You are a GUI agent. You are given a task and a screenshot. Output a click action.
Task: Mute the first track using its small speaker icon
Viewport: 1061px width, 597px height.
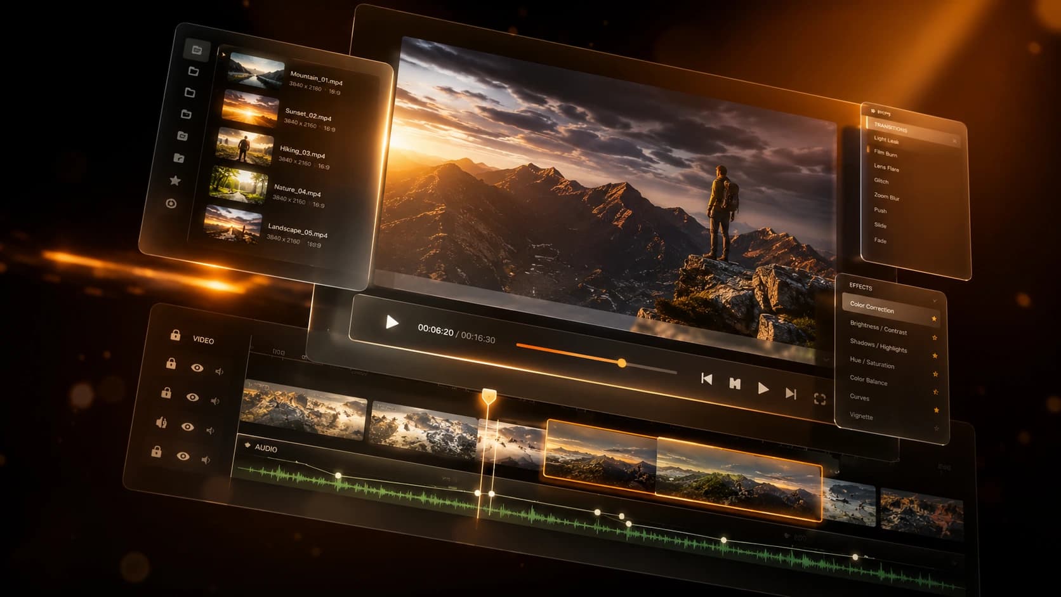coord(220,371)
